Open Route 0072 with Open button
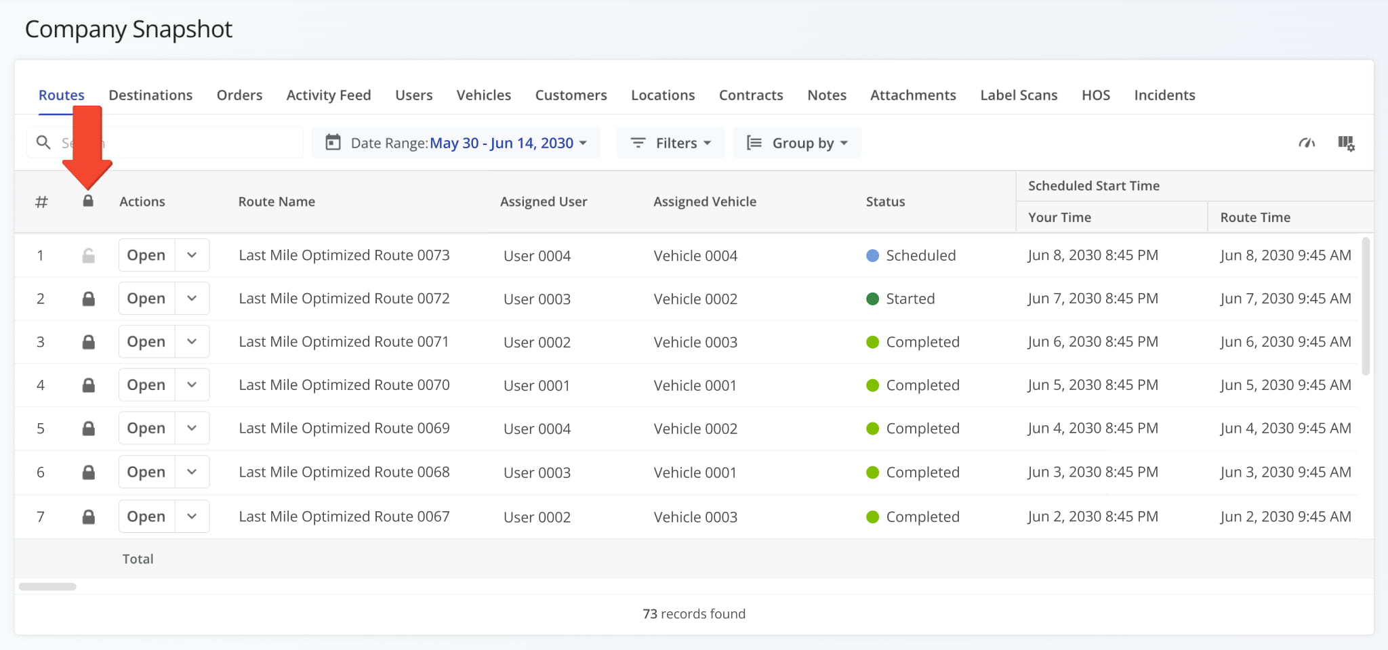This screenshot has height=650, width=1388. [x=146, y=299]
